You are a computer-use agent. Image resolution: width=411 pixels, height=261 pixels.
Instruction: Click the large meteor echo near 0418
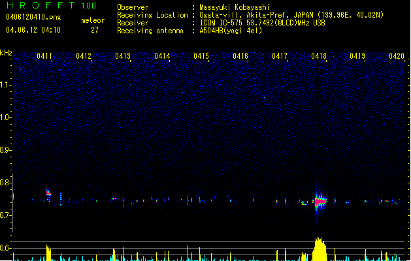[320, 202]
